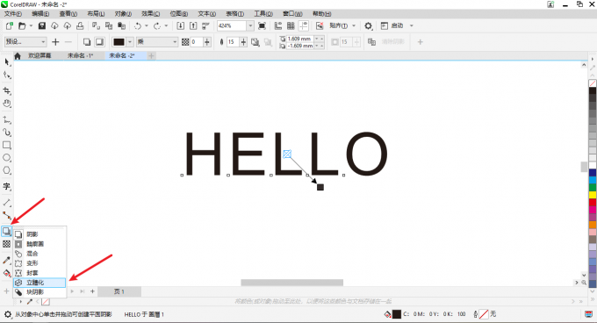Click the add preset plus button
This screenshot has height=323, width=597.
pos(55,42)
